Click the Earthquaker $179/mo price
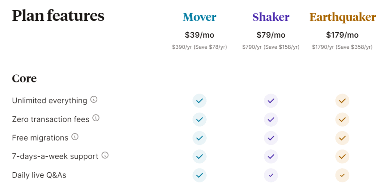The height and width of the screenshot is (184, 391). (342, 35)
